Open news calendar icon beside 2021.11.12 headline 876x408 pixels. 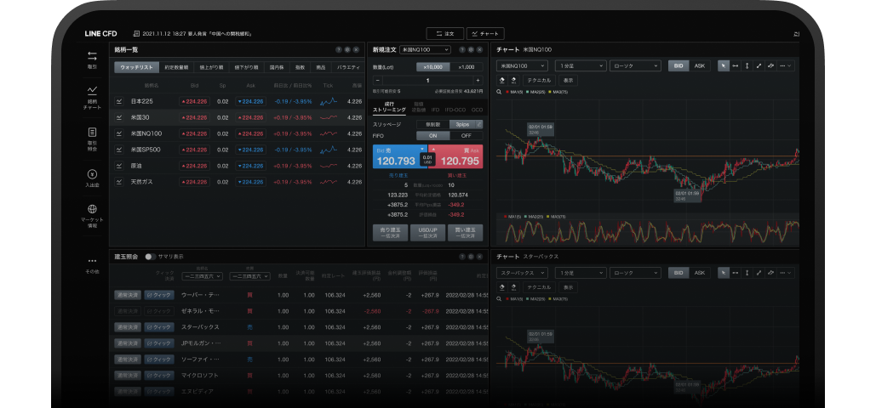click(x=136, y=33)
